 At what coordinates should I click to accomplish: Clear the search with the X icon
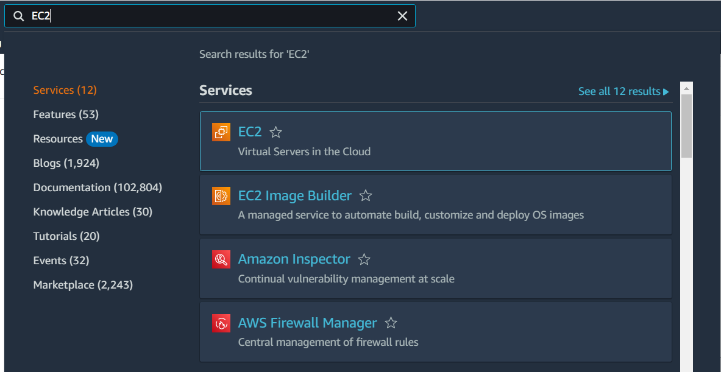click(x=402, y=16)
